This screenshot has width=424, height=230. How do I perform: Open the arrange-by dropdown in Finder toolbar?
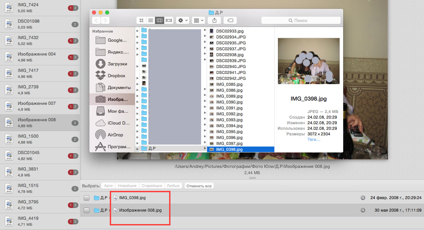pyautogui.click(x=198, y=20)
